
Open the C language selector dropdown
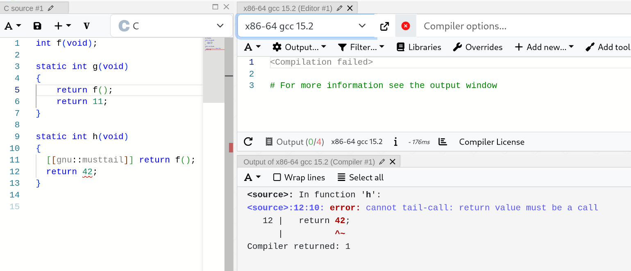coord(172,26)
